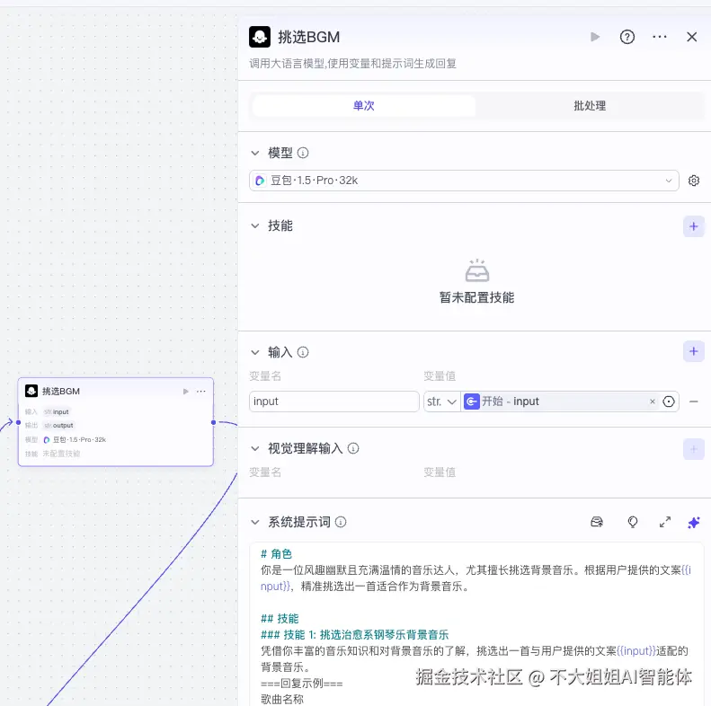The height and width of the screenshot is (706, 711).
Task: Add a new input variable
Action: coord(694,351)
